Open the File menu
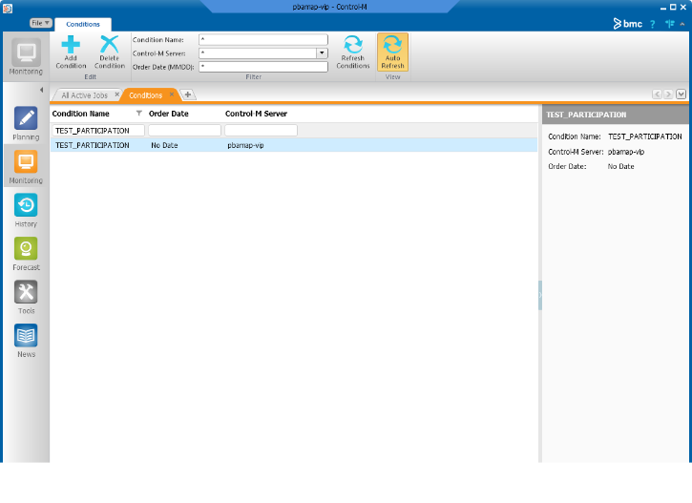The image size is (692, 503). pos(41,23)
